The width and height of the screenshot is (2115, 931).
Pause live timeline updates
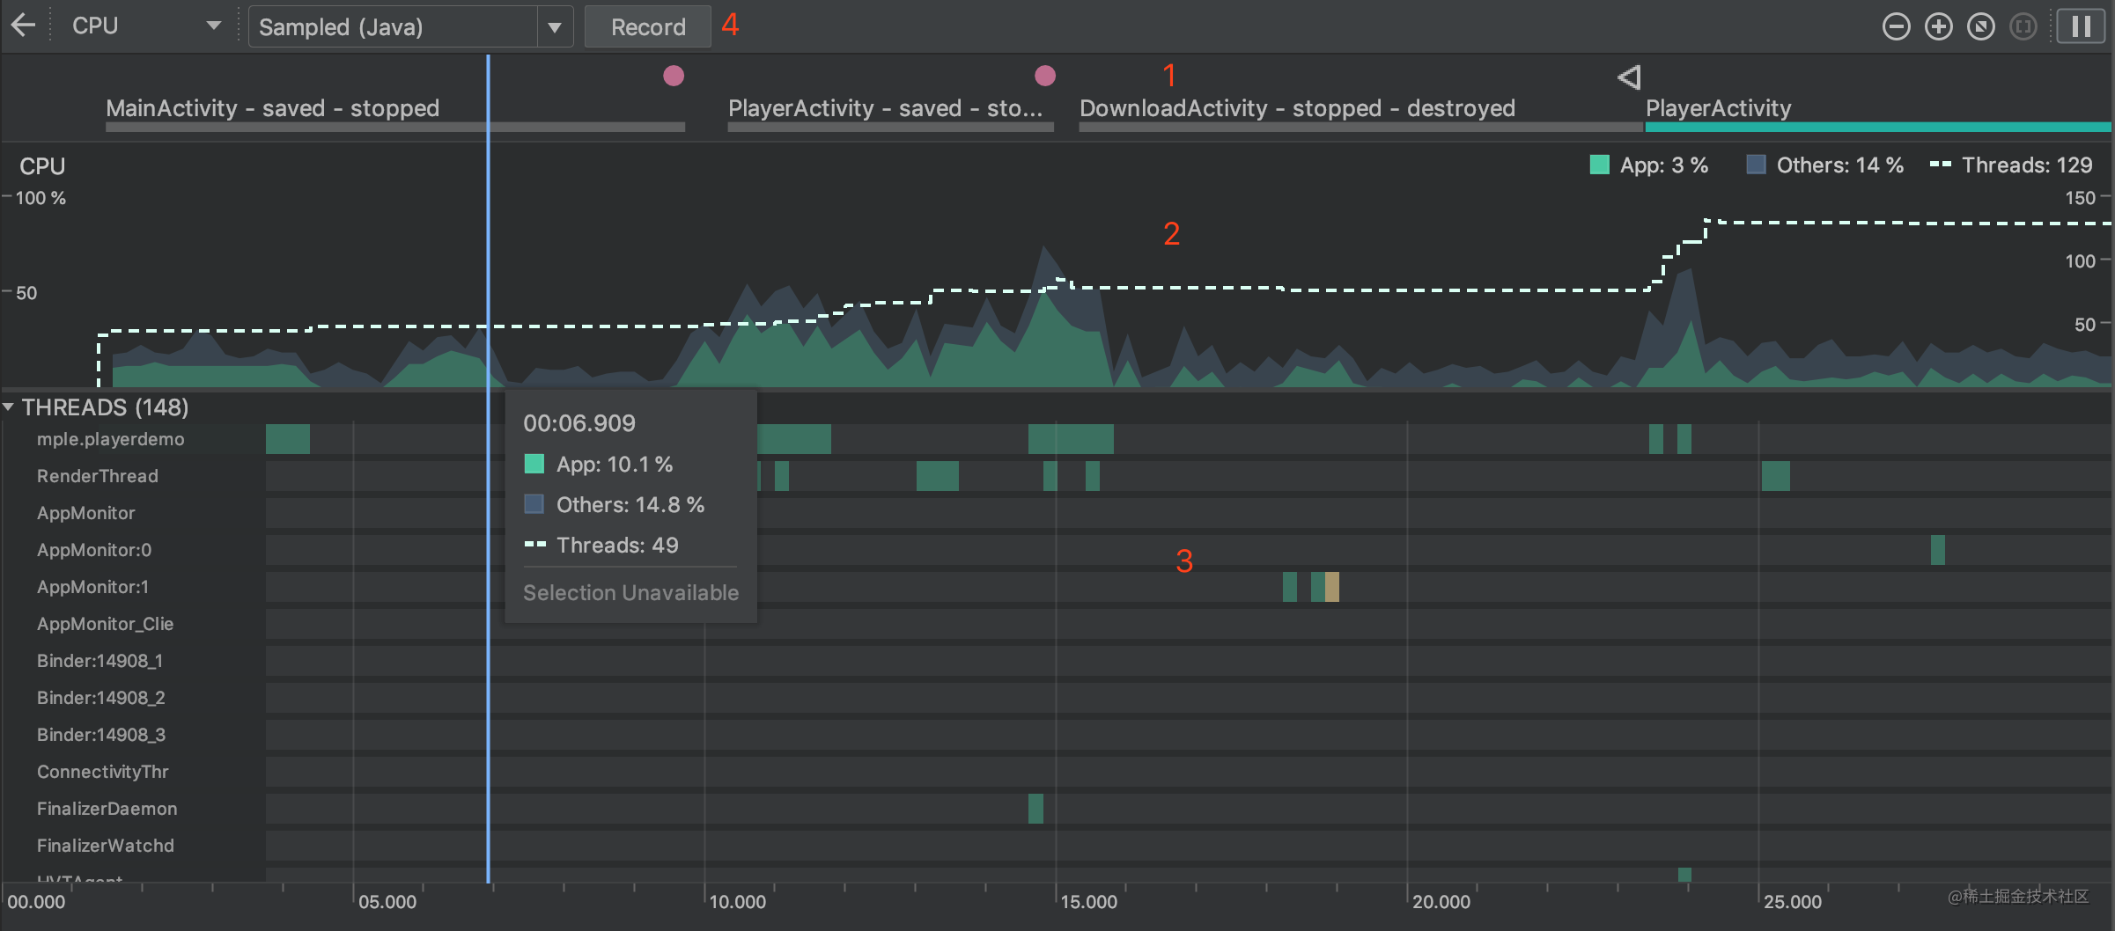coord(2082,26)
